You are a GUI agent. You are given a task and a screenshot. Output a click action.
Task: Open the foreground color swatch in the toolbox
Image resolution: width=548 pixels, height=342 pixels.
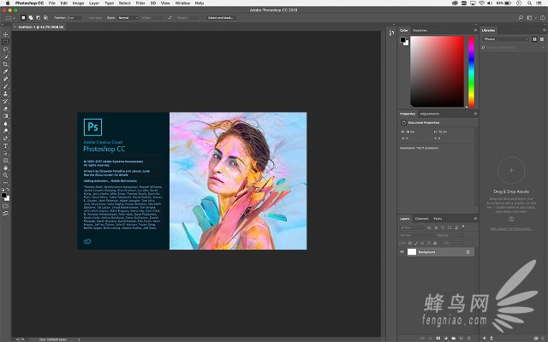3,196
